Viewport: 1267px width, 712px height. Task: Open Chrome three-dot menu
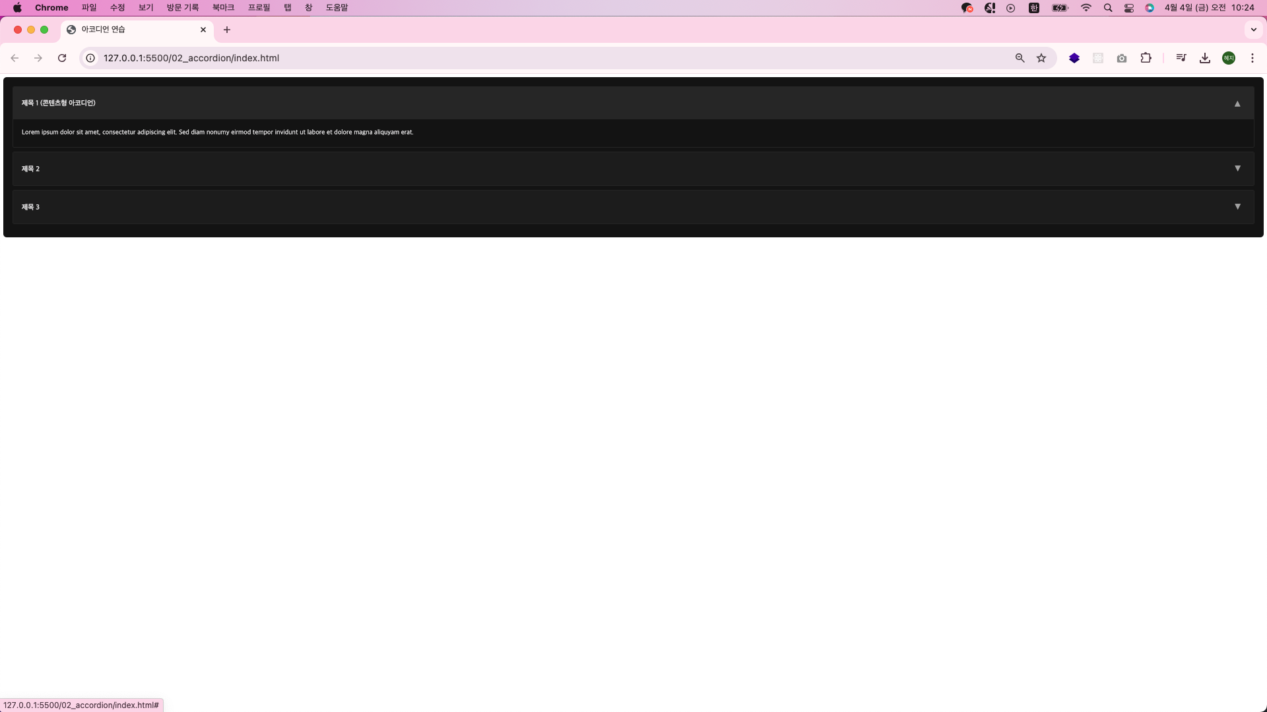tap(1252, 58)
